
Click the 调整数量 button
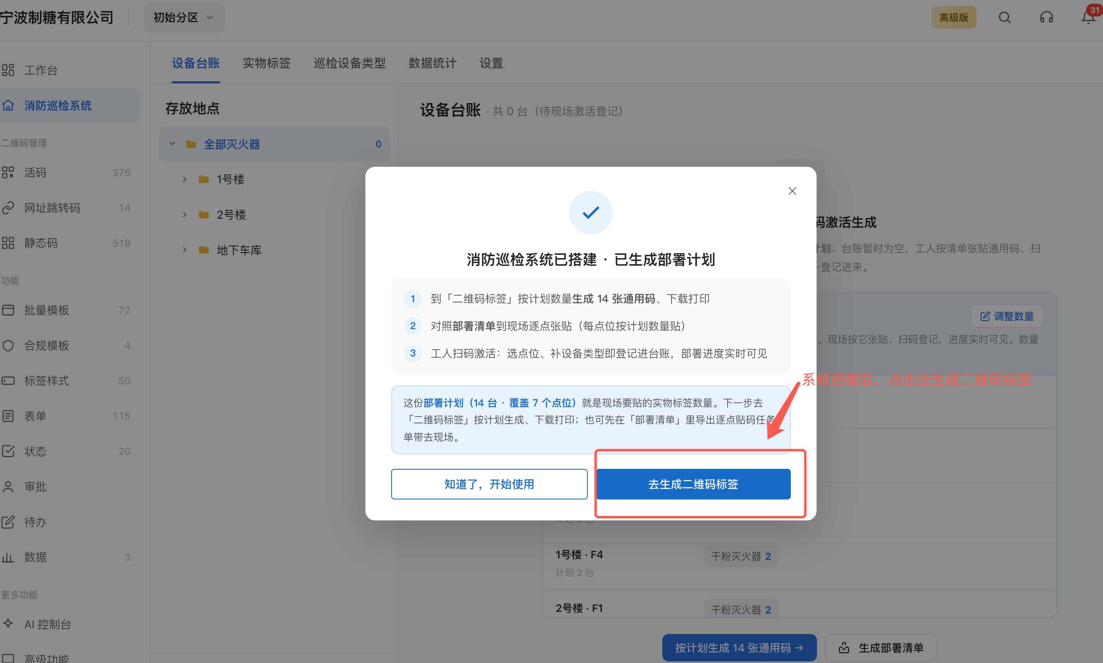click(x=1007, y=316)
